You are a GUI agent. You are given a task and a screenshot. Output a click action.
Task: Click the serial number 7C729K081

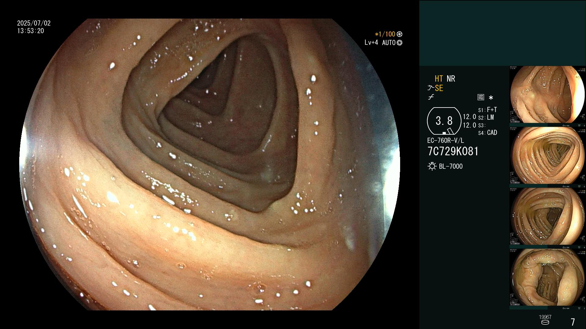coord(453,151)
